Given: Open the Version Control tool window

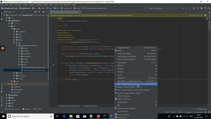Looking at the screenshot, I should [12, 109].
